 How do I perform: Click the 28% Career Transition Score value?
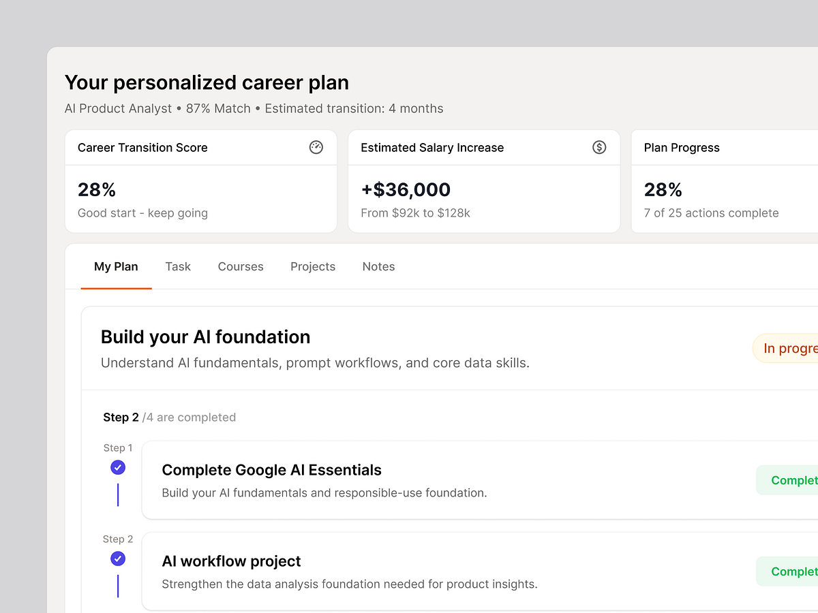[97, 189]
